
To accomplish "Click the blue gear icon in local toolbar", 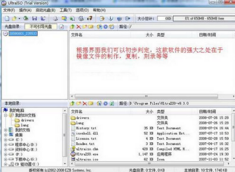I will point(106,103).
